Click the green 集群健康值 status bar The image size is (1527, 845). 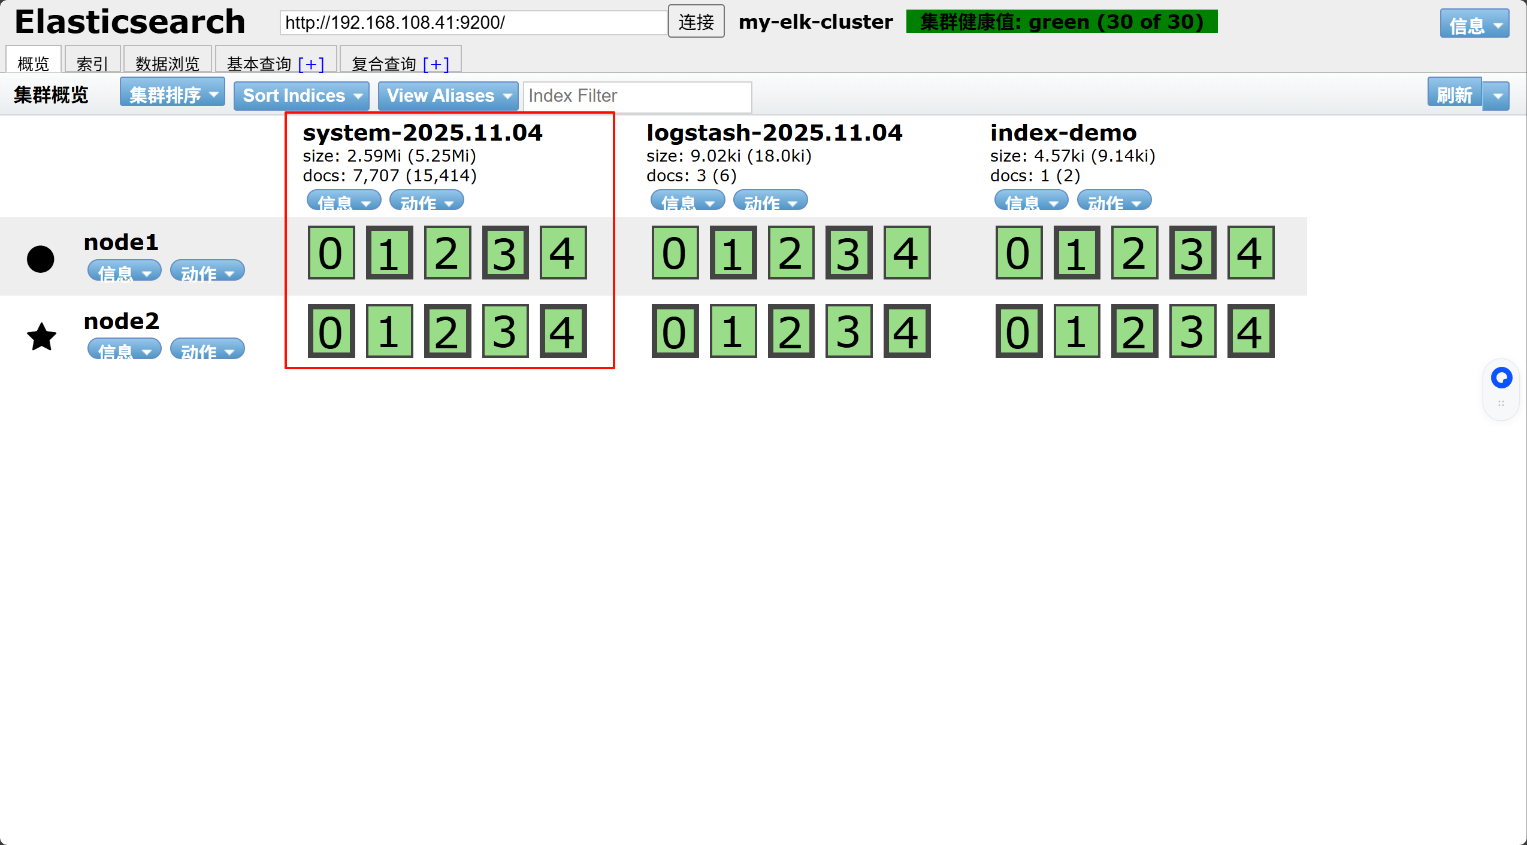[1062, 22]
